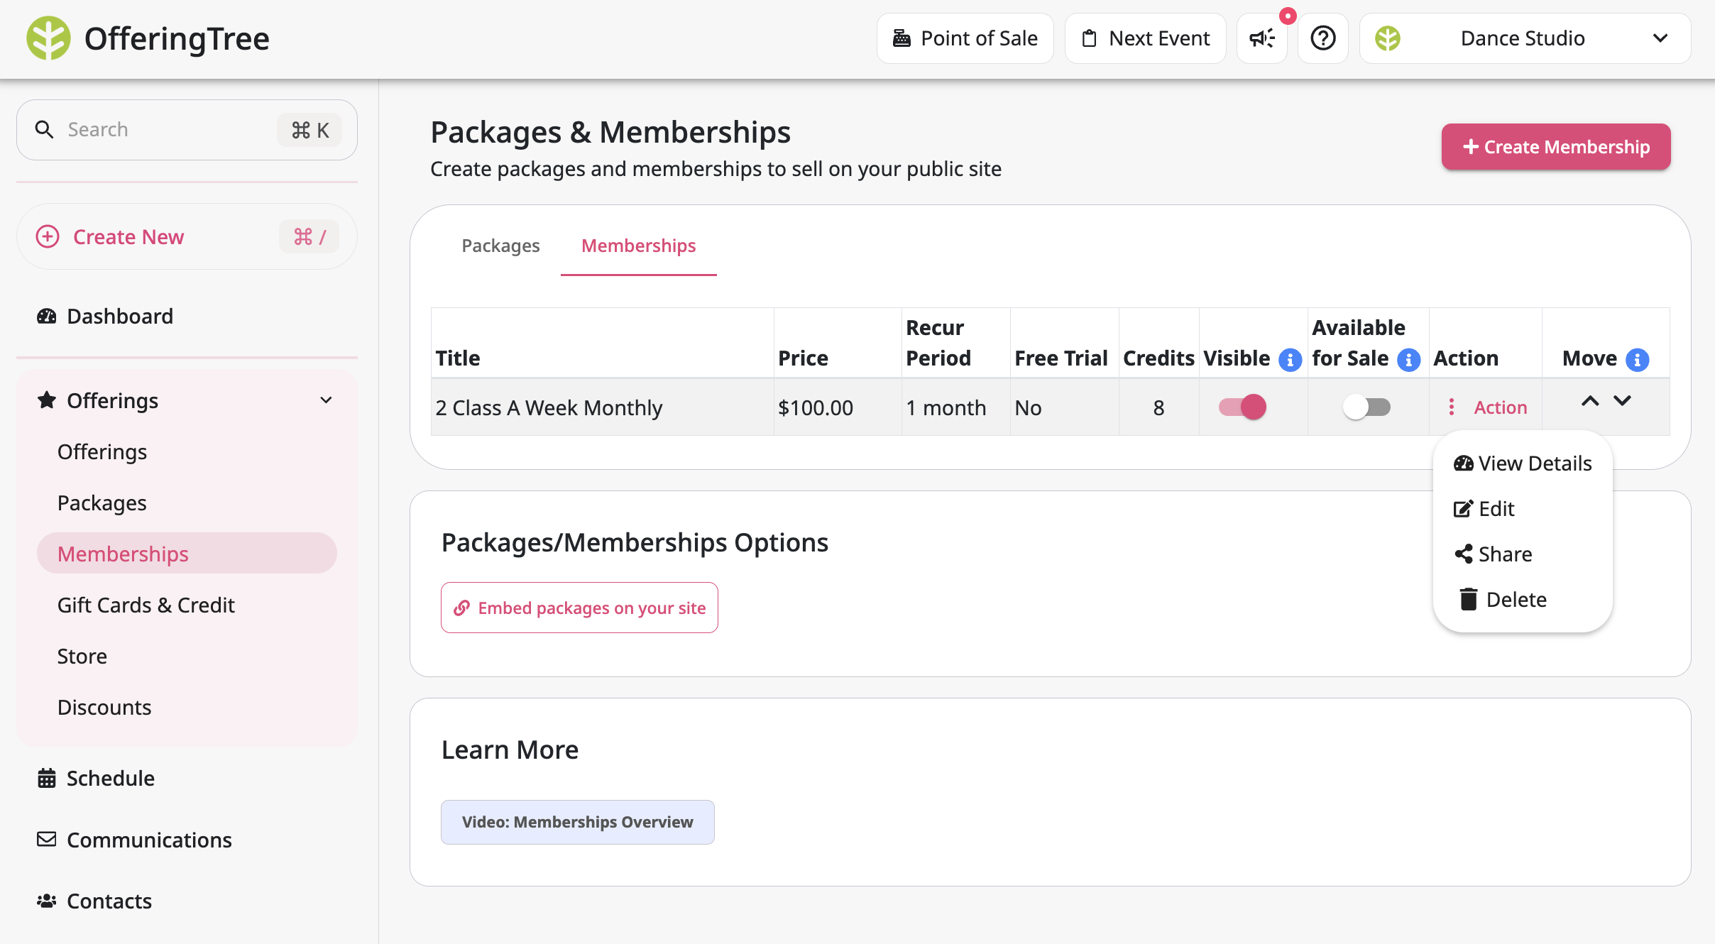Focus the Search input field
The image size is (1715, 944).
(187, 130)
